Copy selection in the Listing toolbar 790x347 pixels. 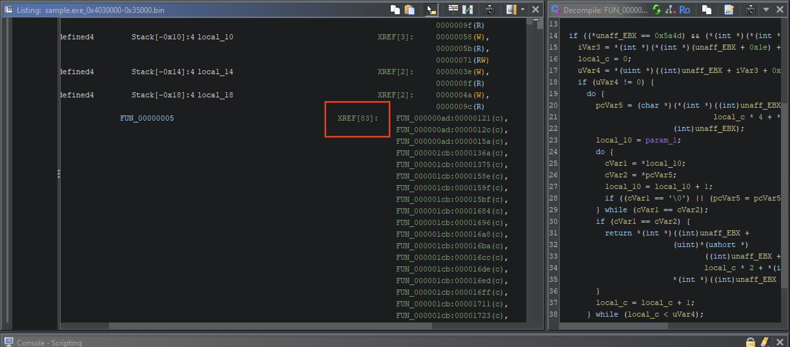pos(395,10)
